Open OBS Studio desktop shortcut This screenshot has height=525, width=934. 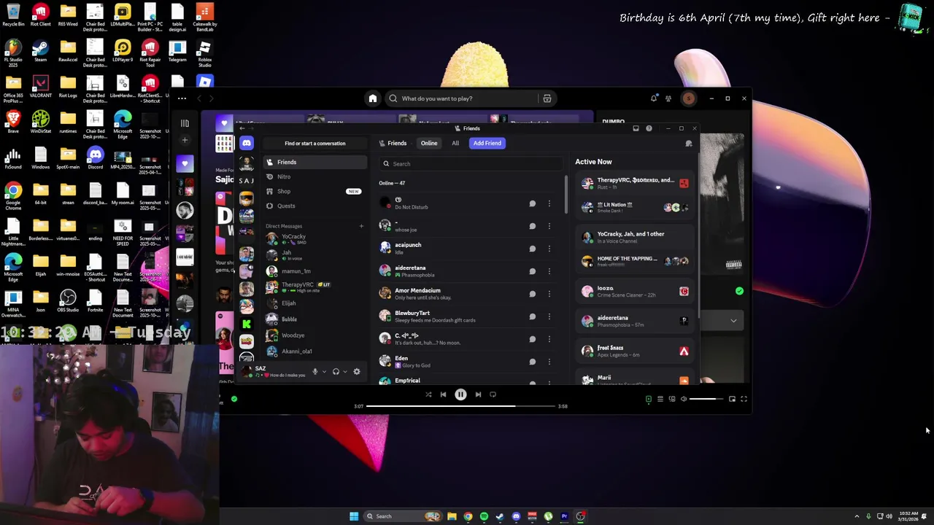coord(68,300)
